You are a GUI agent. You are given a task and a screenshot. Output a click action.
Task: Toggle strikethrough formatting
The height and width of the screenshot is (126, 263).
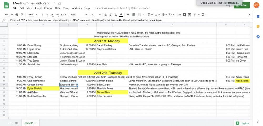click(x=116, y=15)
